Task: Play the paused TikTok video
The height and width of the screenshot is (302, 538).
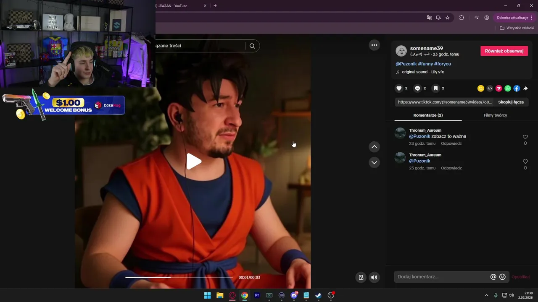Action: coord(194,161)
